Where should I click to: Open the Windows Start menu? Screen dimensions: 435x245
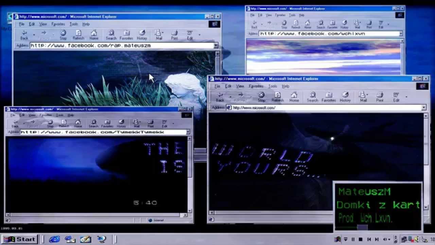19,239
